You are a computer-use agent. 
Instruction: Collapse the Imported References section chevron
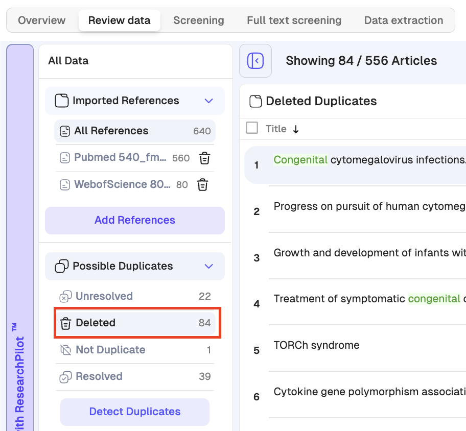pyautogui.click(x=208, y=101)
